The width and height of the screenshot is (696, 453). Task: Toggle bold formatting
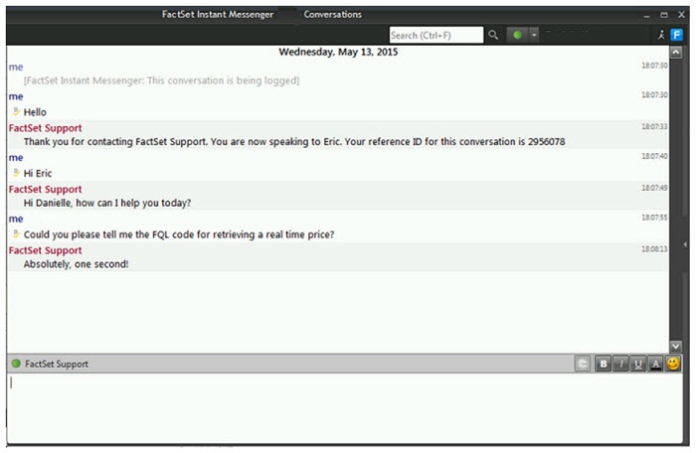coord(603,364)
